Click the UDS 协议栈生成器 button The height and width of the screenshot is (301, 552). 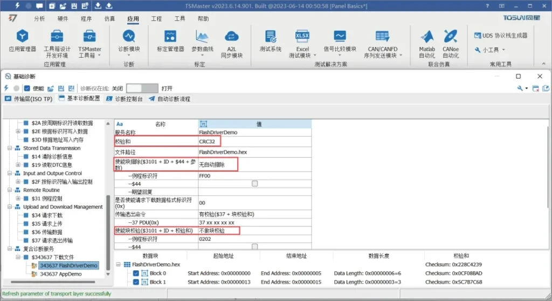click(x=500, y=36)
